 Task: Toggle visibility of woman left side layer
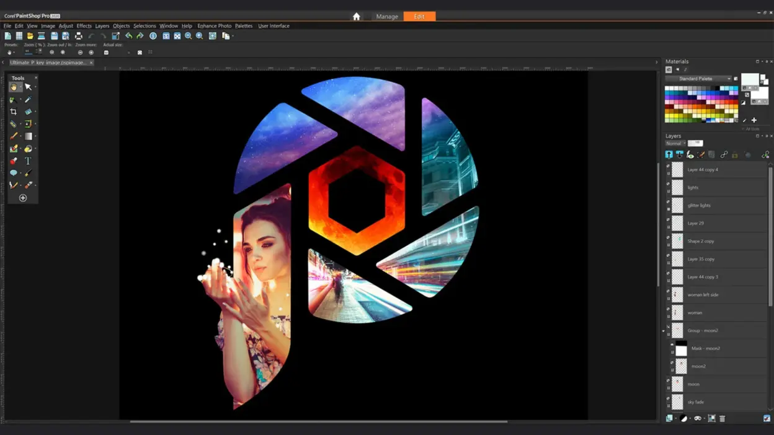668,291
